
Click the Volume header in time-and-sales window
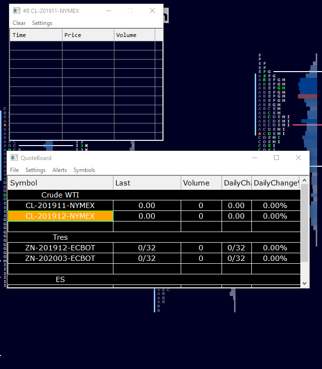coord(135,35)
